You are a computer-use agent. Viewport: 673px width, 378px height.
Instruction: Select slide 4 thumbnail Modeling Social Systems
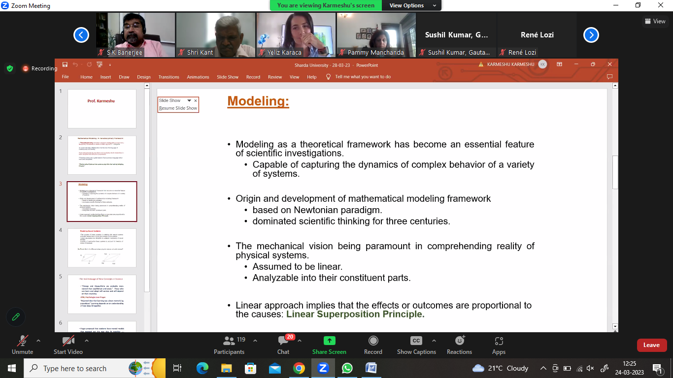click(101, 248)
